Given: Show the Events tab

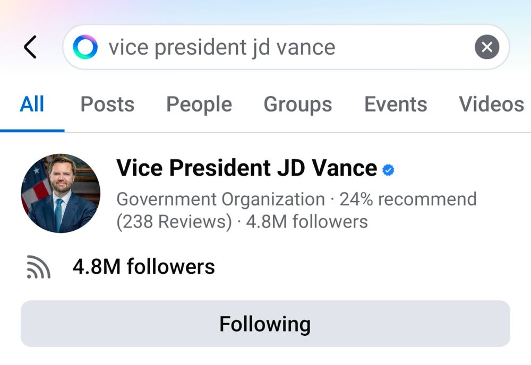Looking at the screenshot, I should pyautogui.click(x=396, y=105).
